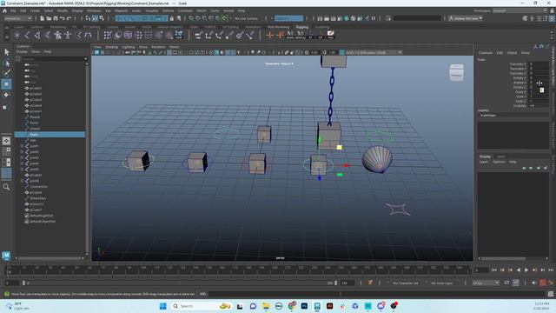This screenshot has width=556, height=313.
Task: Switch to the Anim layer tab
Action: [x=501, y=156]
